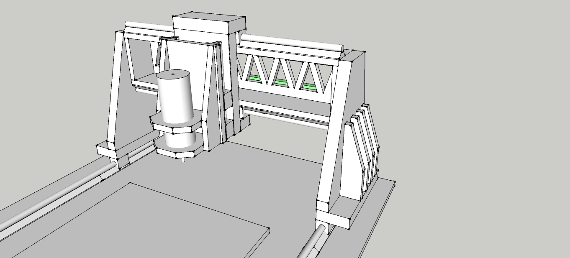Screen dimensions: 570x258
Task: Select the top gantry rail rod on the right
Action: tap(292, 42)
